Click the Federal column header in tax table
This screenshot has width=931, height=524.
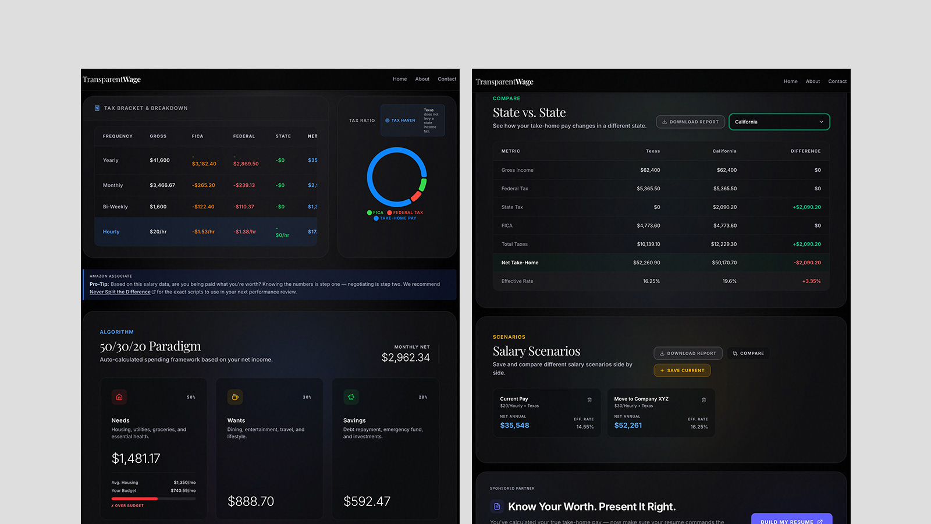click(x=244, y=136)
